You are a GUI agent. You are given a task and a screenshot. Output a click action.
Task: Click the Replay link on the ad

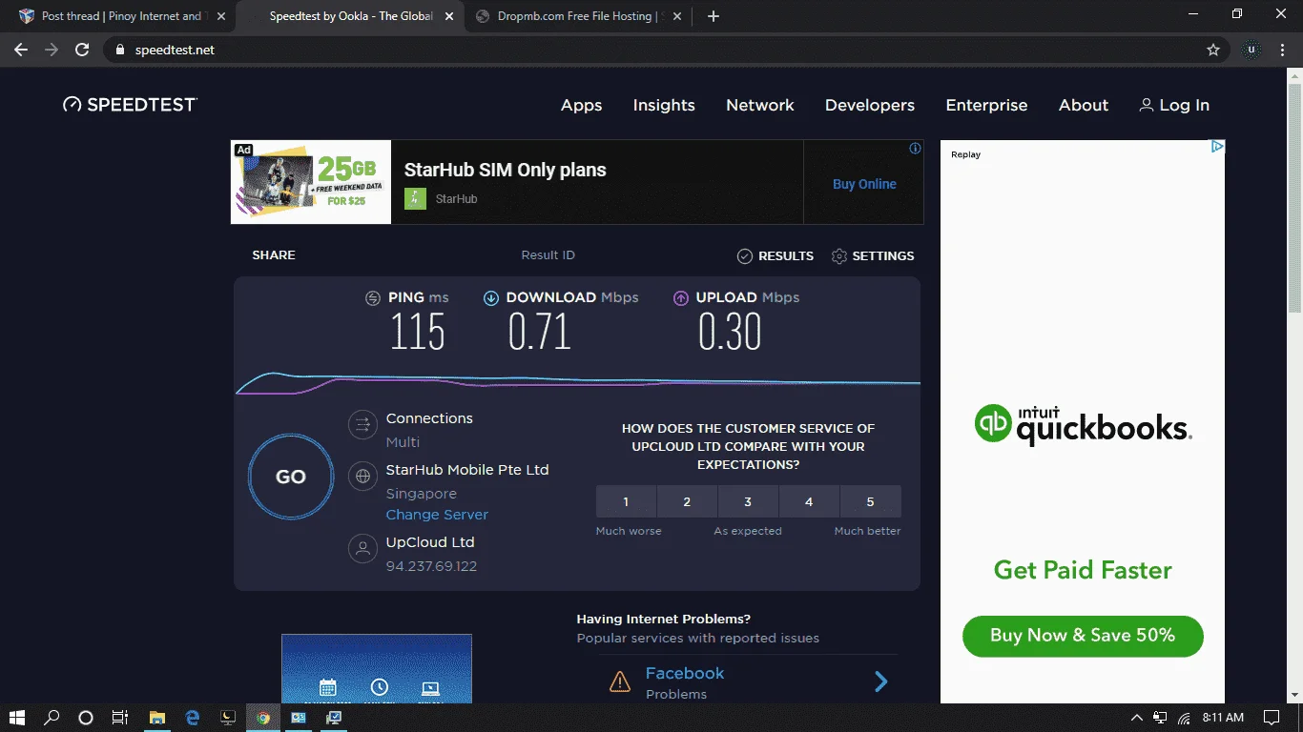click(x=965, y=154)
